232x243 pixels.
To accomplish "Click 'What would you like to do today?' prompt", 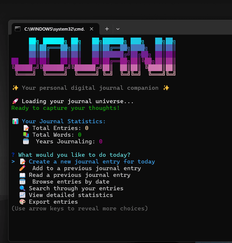I will click(x=74, y=155).
